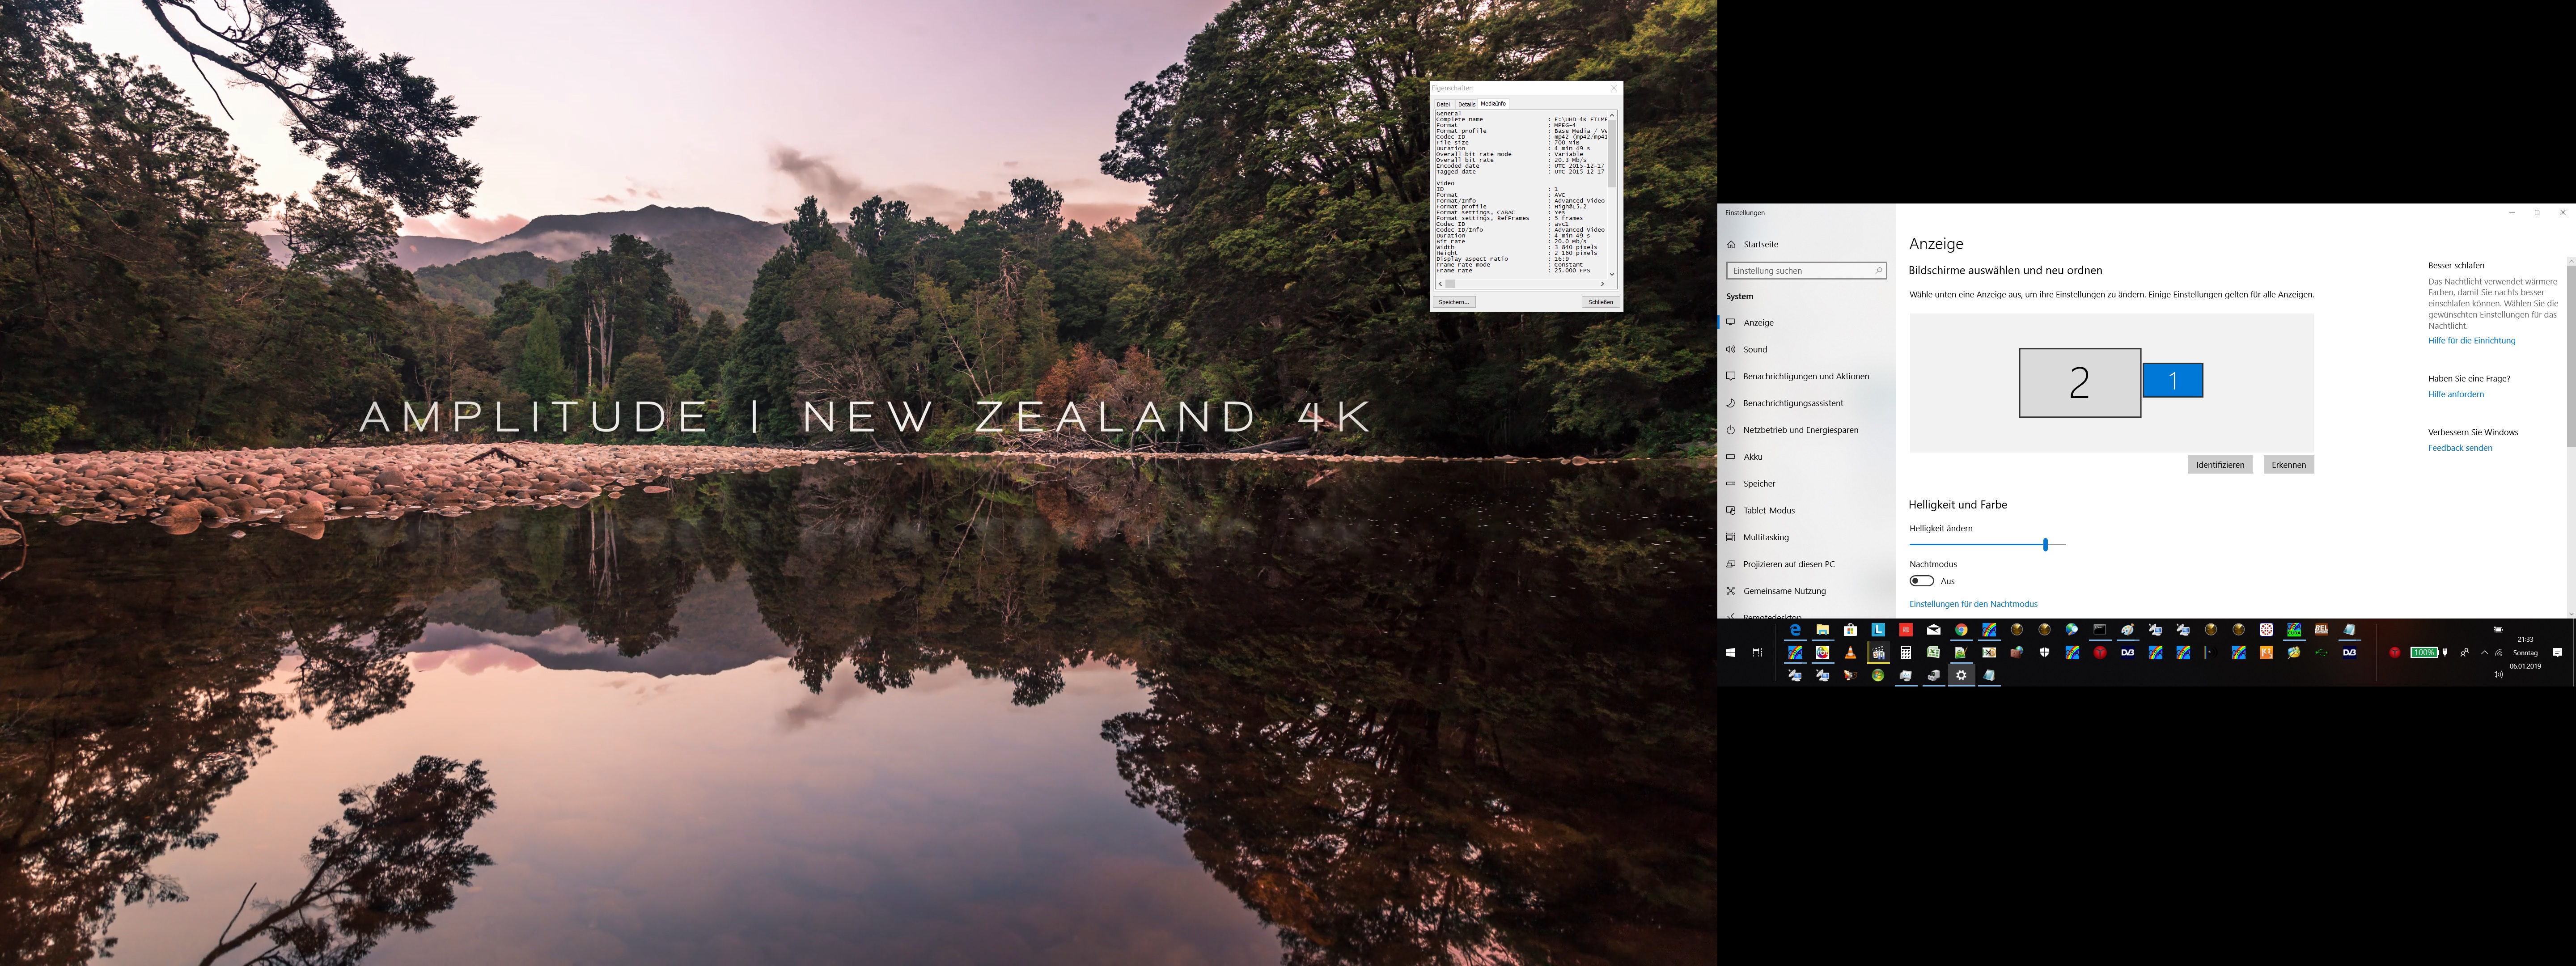Launch Google Chrome from the taskbar
Screen dimensions: 2576x966
[1961, 630]
